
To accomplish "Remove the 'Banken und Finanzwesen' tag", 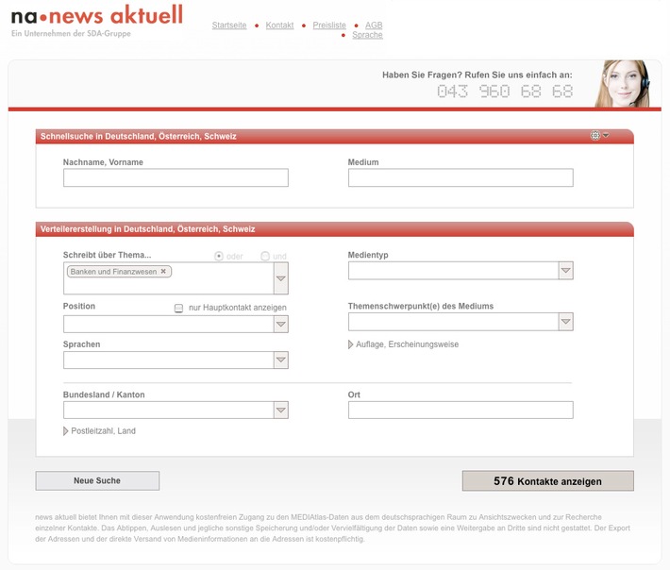I will click(x=163, y=271).
